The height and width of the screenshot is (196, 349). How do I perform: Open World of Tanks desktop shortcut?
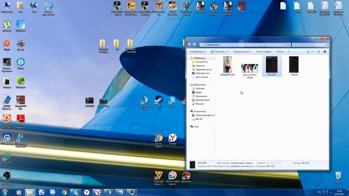coord(186,8)
